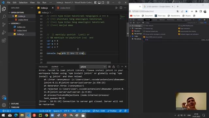Open notifications bell in the status bar
The width and height of the screenshot is (209, 118).
pyautogui.click(x=125, y=111)
